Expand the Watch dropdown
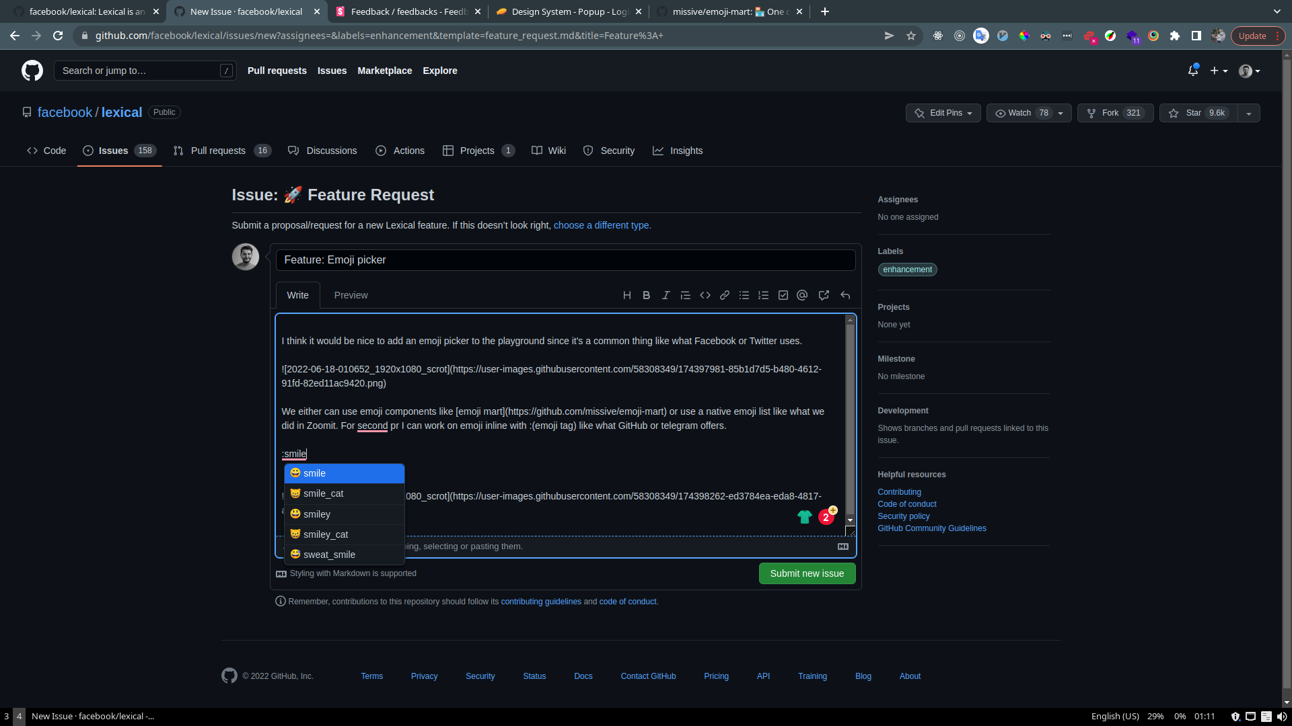 (1029, 113)
